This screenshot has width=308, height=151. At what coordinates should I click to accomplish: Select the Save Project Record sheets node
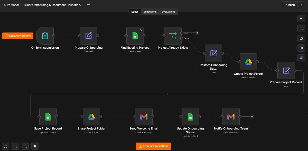click(x=48, y=117)
